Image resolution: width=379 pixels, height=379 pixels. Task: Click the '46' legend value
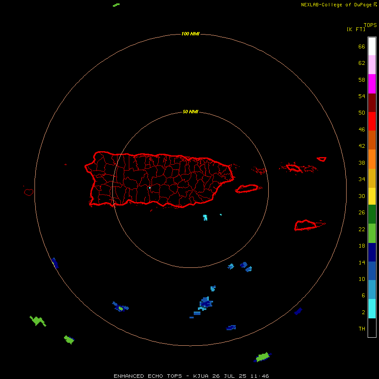click(362, 130)
